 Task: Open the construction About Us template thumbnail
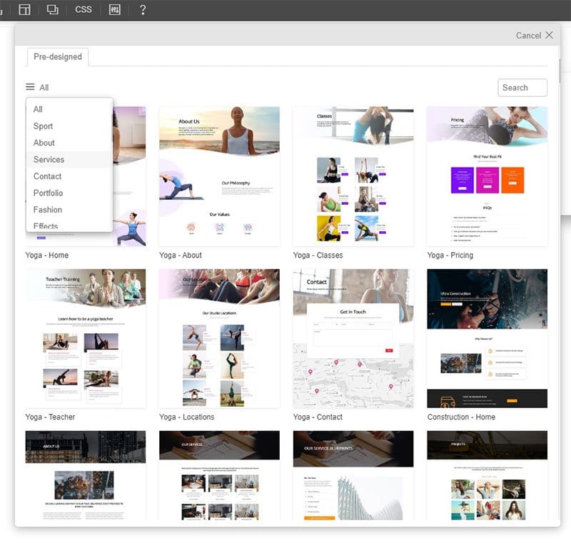(x=86, y=475)
